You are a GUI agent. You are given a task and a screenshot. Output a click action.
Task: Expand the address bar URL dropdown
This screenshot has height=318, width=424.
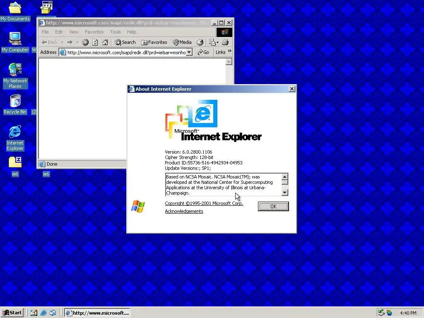tap(189, 52)
